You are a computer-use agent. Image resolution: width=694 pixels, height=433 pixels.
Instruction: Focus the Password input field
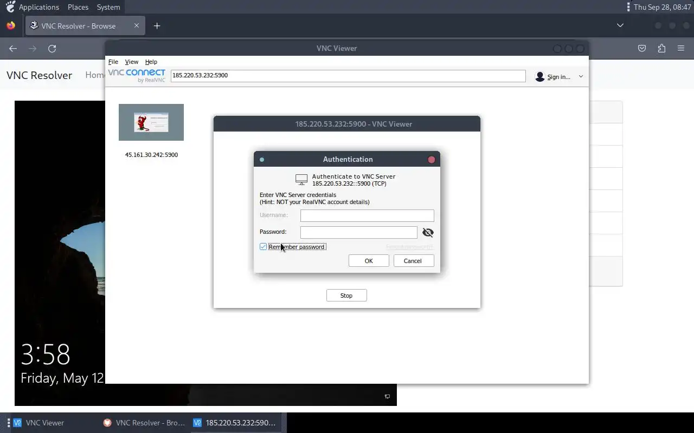point(359,232)
